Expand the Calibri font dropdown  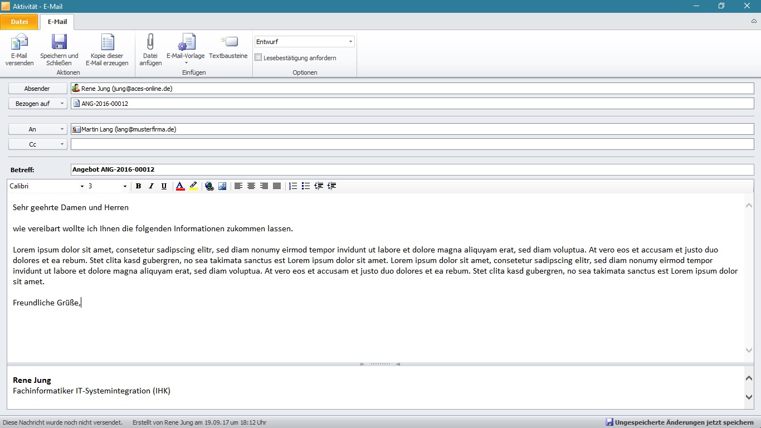coord(82,186)
